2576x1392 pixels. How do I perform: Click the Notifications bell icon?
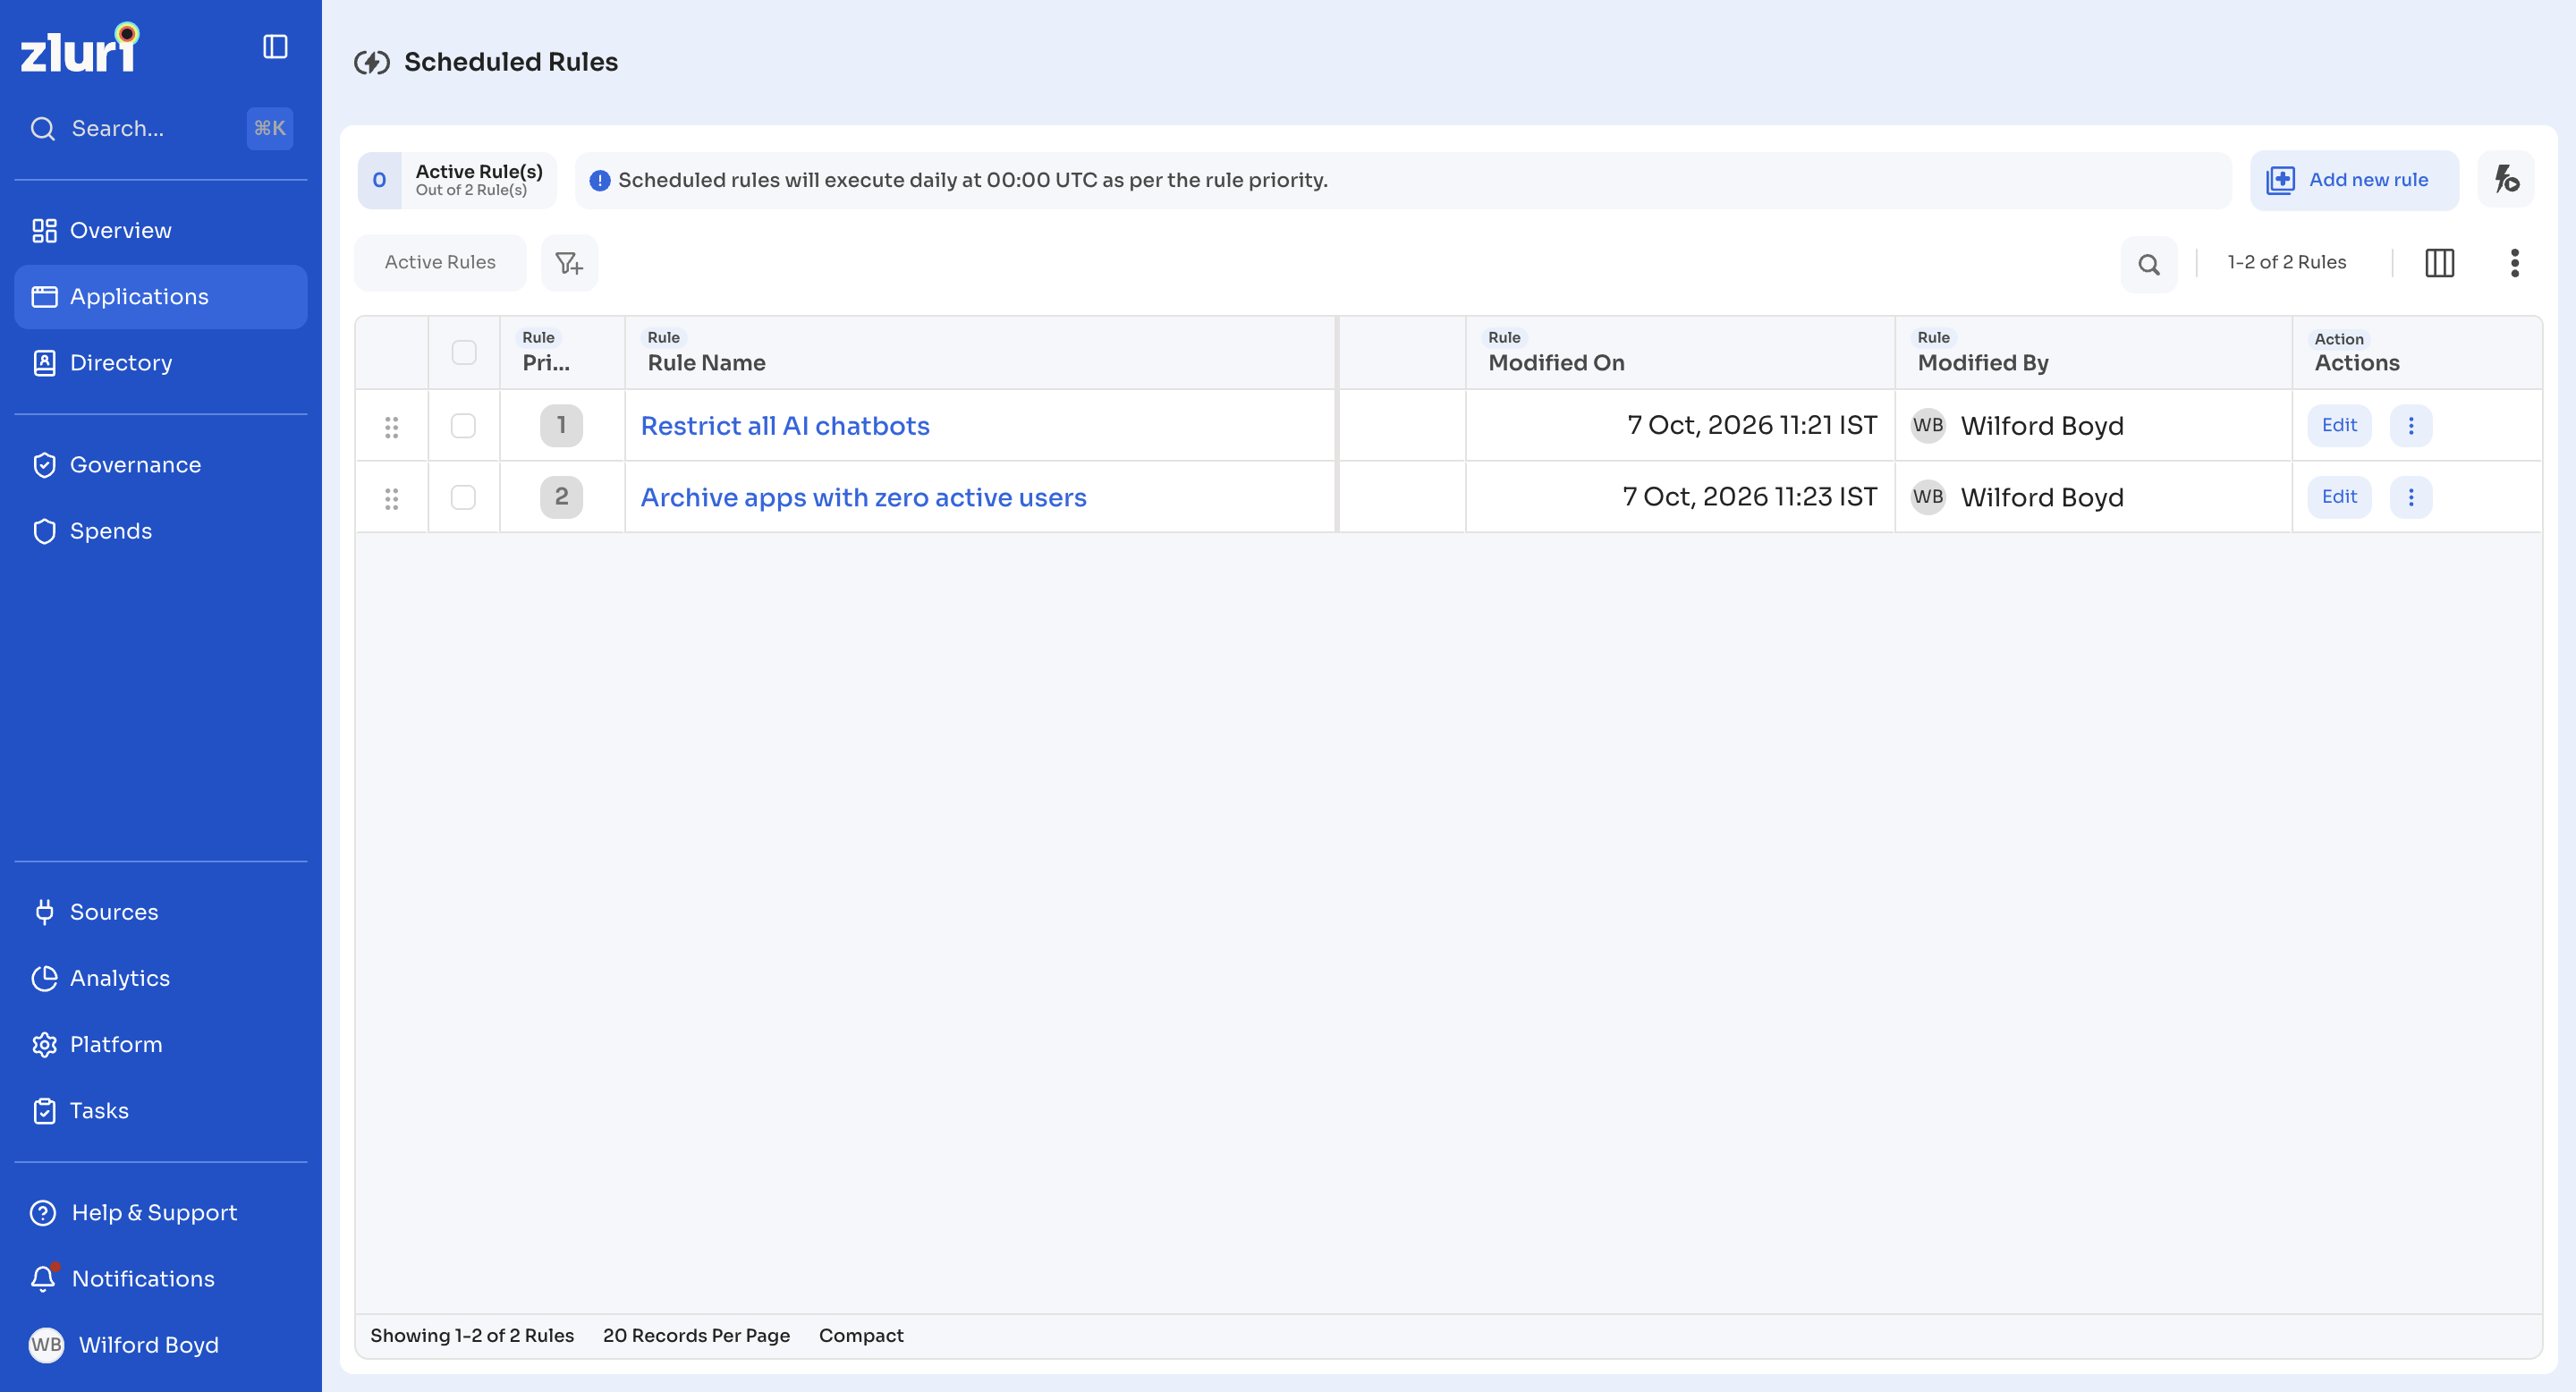point(43,1278)
